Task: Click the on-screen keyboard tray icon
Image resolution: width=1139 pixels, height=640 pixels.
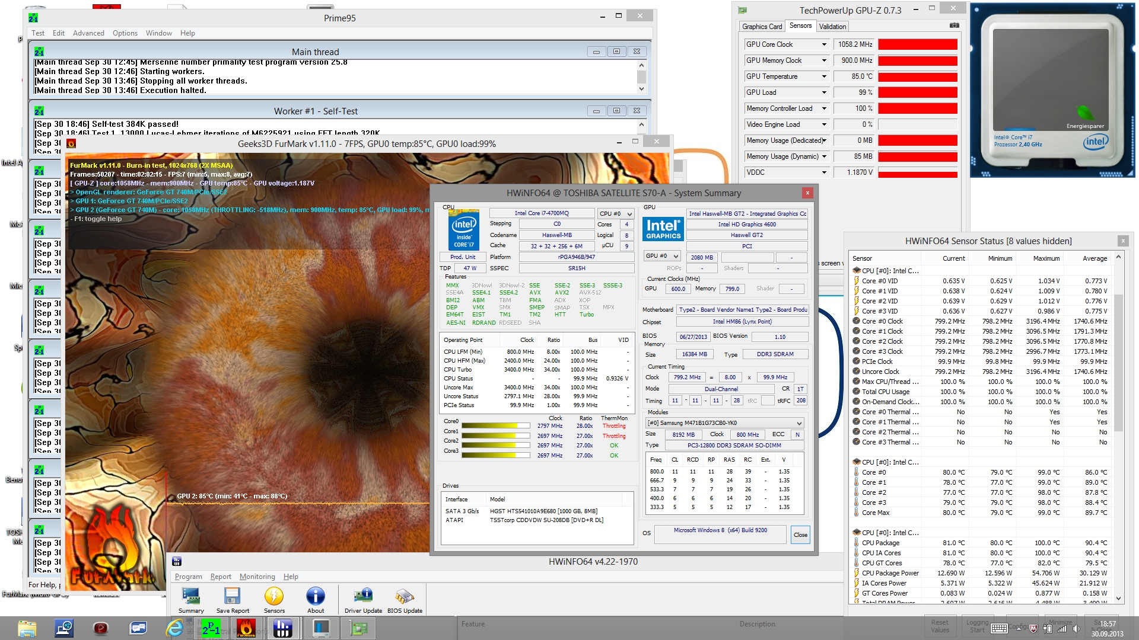Action: [999, 629]
